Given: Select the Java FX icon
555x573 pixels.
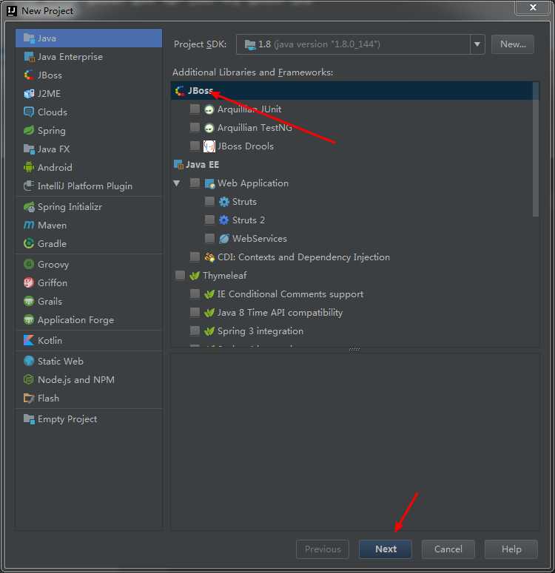Looking at the screenshot, I should (29, 149).
